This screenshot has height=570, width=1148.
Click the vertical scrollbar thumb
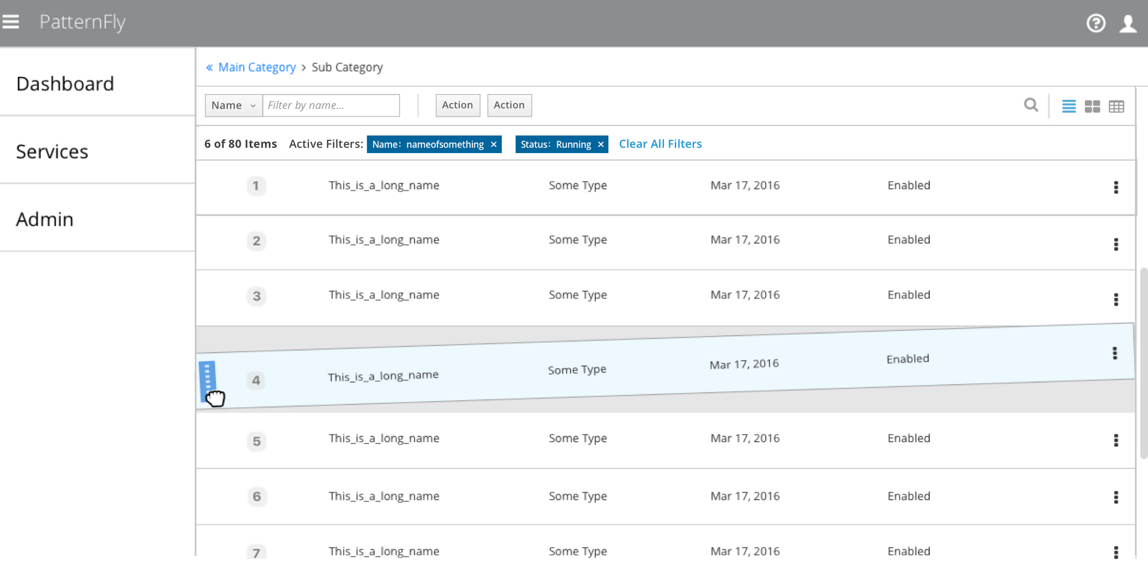click(1143, 362)
